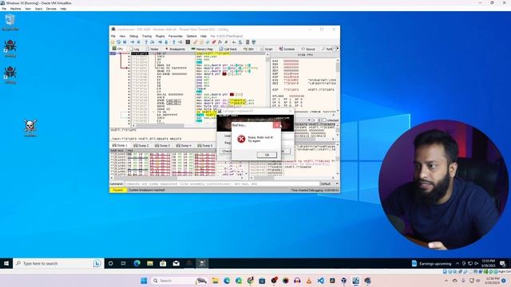Step over with the toolbar icon
The image size is (511, 287).
click(x=153, y=42)
